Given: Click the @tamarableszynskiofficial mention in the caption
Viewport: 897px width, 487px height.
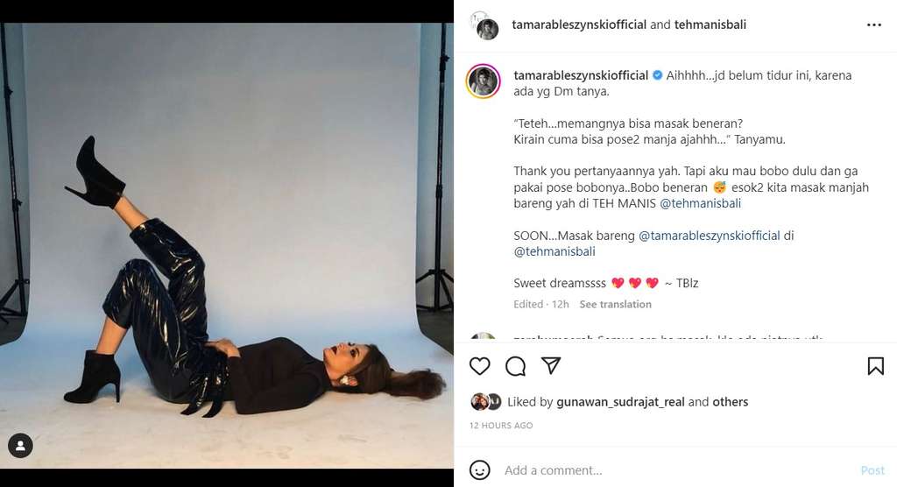Looking at the screenshot, I should [x=710, y=236].
